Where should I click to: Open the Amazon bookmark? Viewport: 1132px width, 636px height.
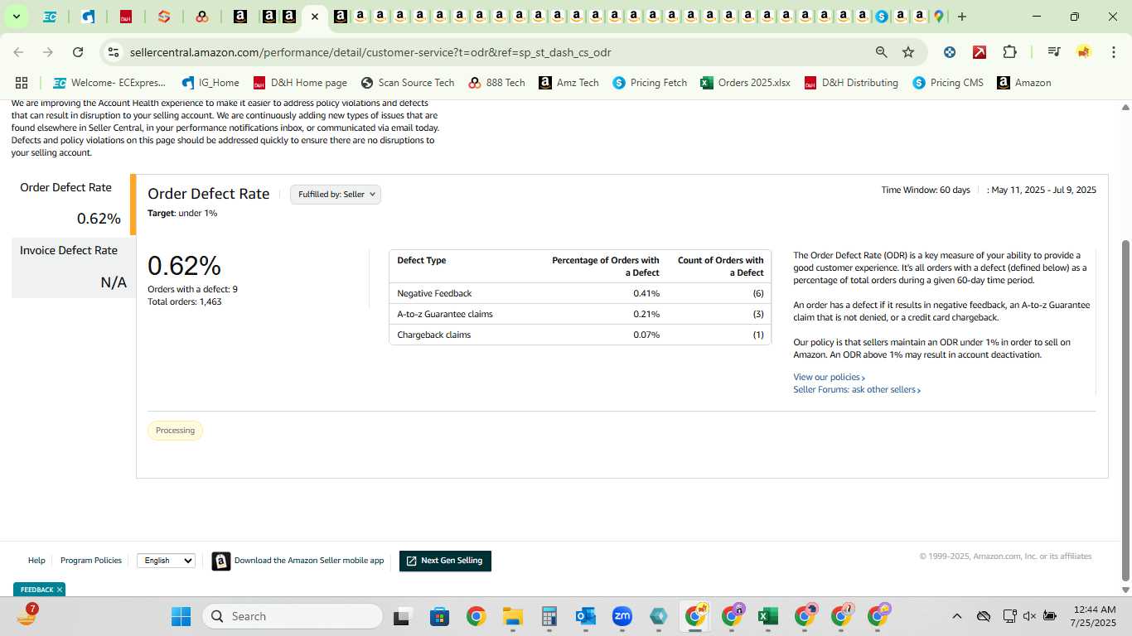1024,83
